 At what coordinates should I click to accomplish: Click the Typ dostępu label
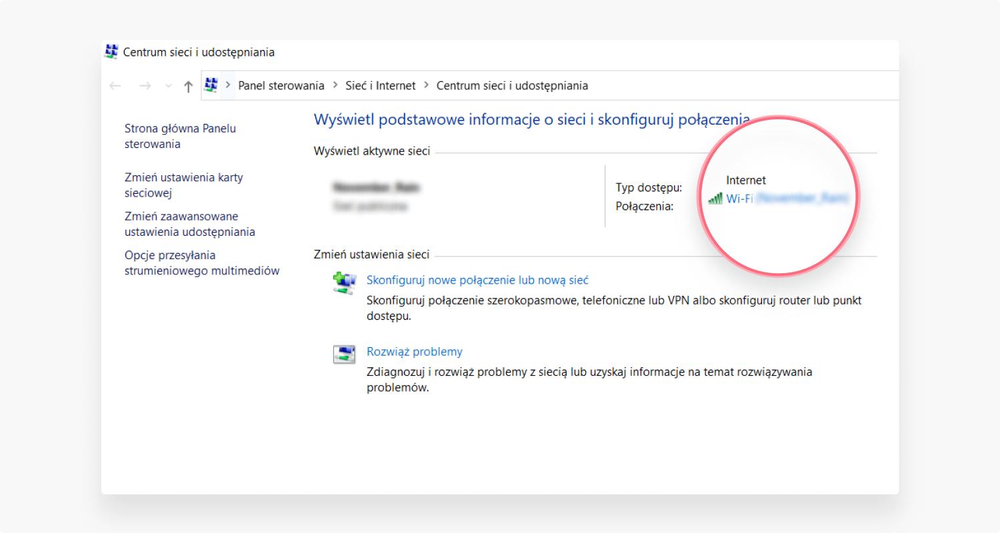point(649,188)
